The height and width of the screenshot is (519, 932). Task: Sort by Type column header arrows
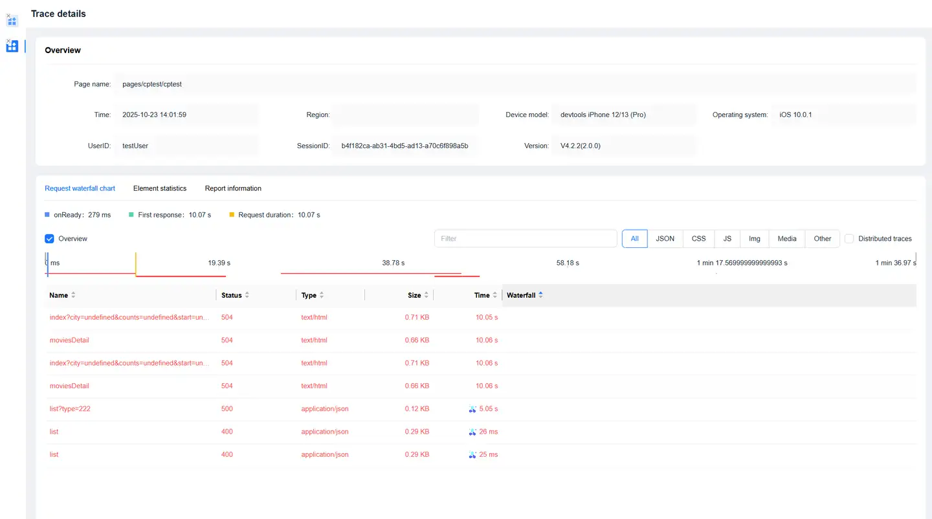322,295
